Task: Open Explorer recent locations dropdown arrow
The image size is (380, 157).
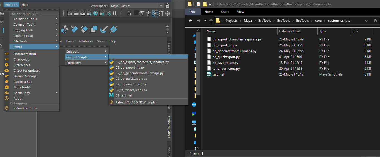Action: 205,21
